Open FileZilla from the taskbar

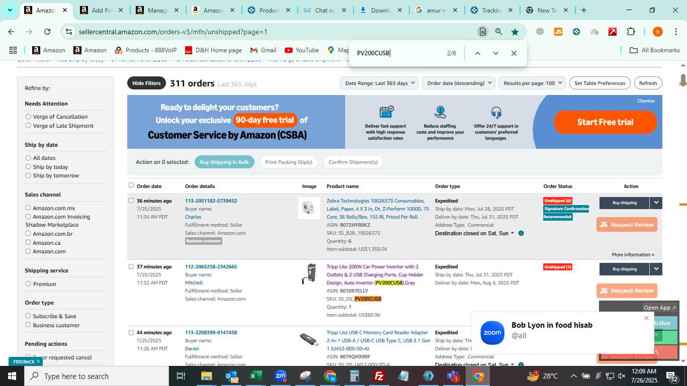click(x=379, y=376)
